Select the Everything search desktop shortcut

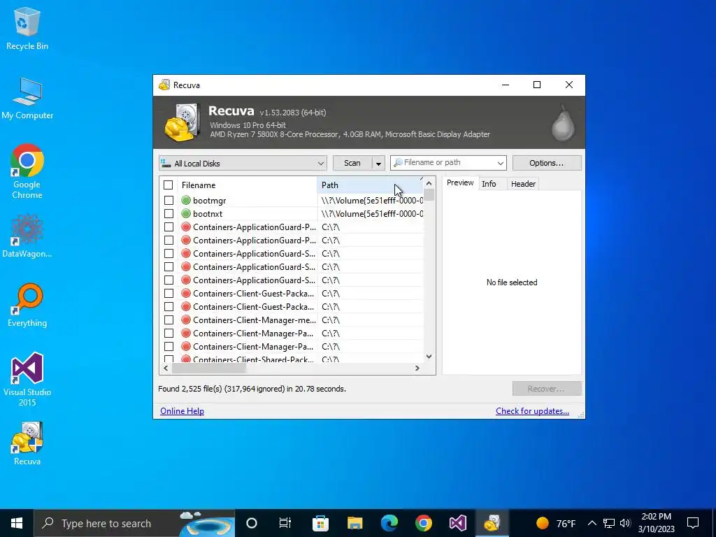point(27,305)
